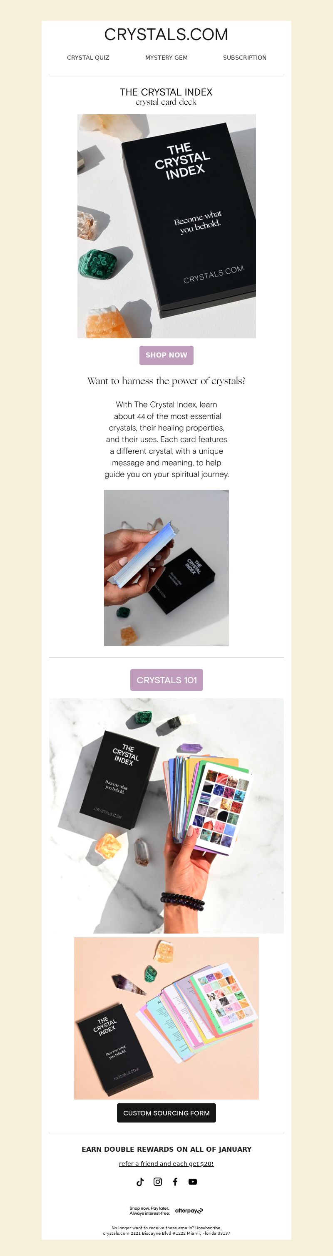Click the Shop now. Pay later. text

click(x=149, y=1208)
